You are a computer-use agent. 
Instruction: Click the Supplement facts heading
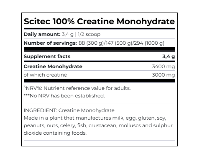coord(47,56)
